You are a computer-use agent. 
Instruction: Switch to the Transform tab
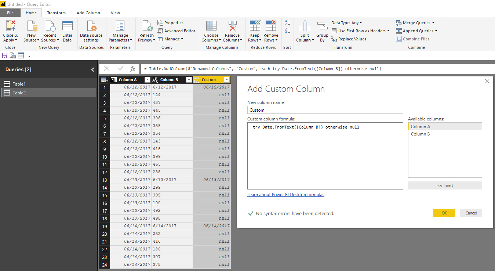(57, 13)
